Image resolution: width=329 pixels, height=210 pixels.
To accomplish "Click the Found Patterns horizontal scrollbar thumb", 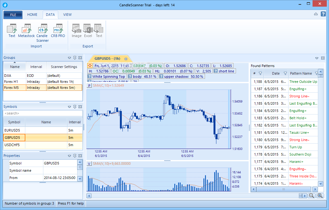I will click(x=283, y=189).
